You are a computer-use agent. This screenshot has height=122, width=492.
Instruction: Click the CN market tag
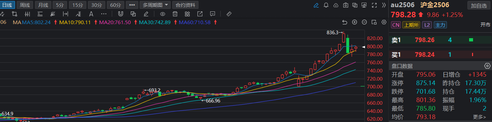[x=396, y=25]
